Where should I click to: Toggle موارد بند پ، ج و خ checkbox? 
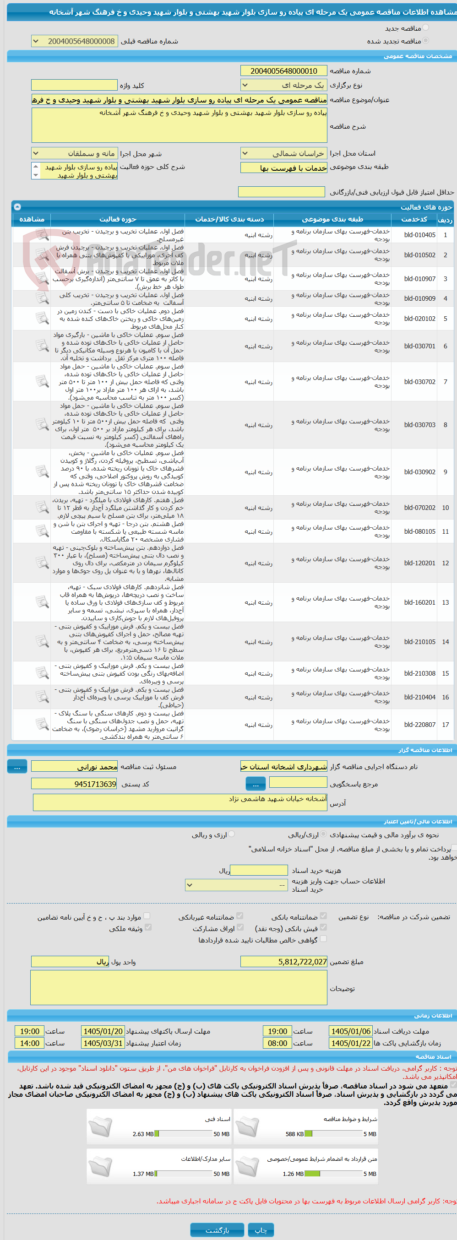click(147, 916)
